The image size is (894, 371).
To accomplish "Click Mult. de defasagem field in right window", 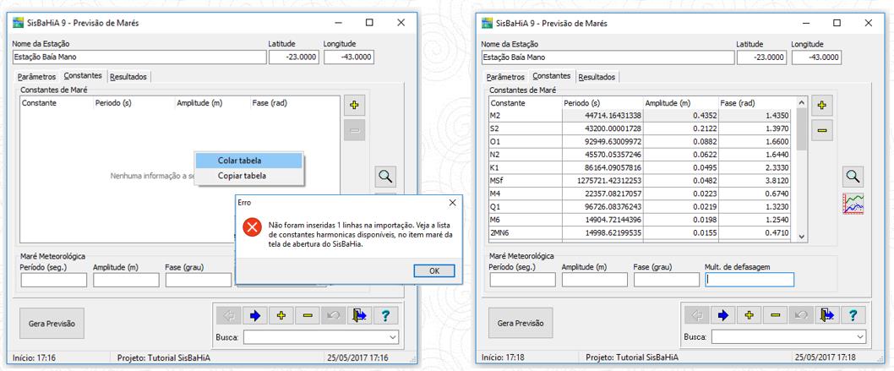I will pos(750,279).
